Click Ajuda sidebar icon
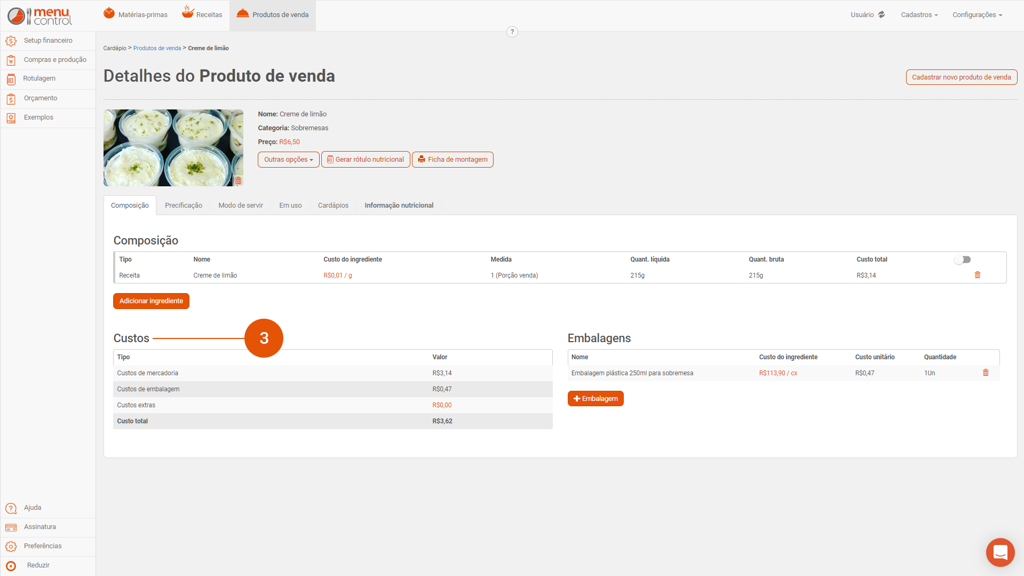1024x576 pixels. coord(11,508)
